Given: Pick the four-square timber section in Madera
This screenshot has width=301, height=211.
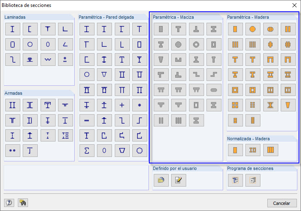Looking at the screenshot, I should (235, 105).
